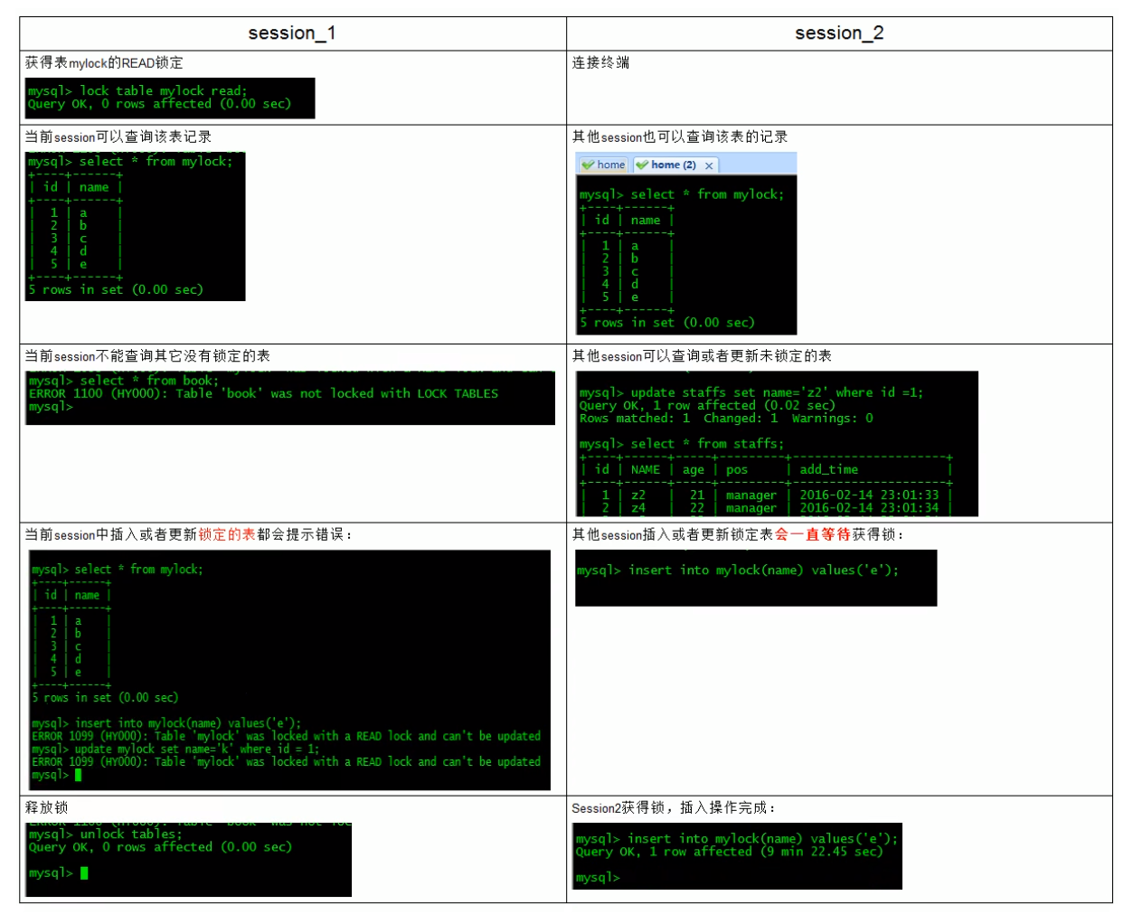Viewport: 1133px width, 924px height.
Task: Click the green checkmark icon on the "home (2)" tab
Action: click(642, 165)
